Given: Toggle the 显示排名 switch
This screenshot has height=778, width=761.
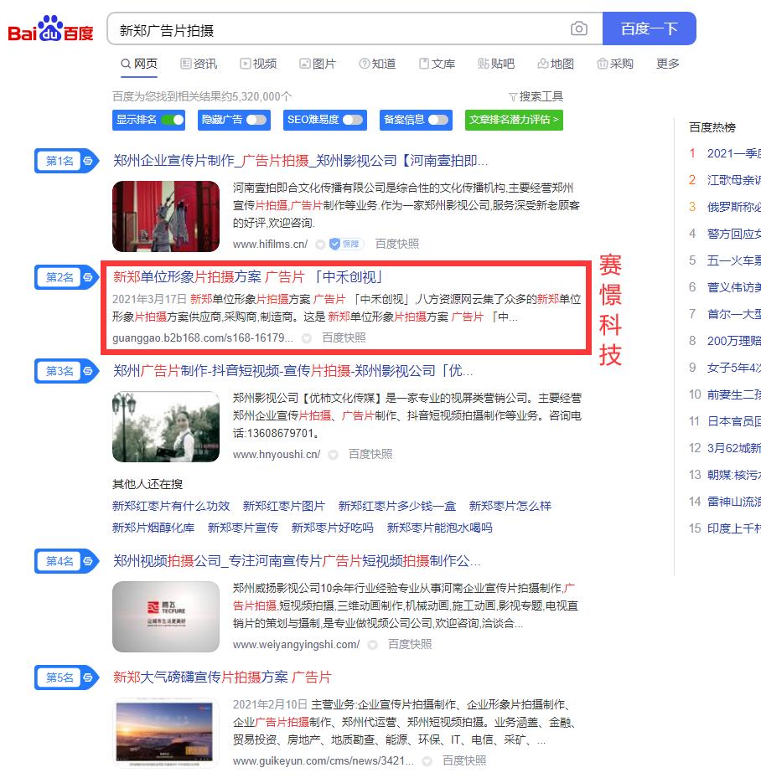Looking at the screenshot, I should coord(173,120).
